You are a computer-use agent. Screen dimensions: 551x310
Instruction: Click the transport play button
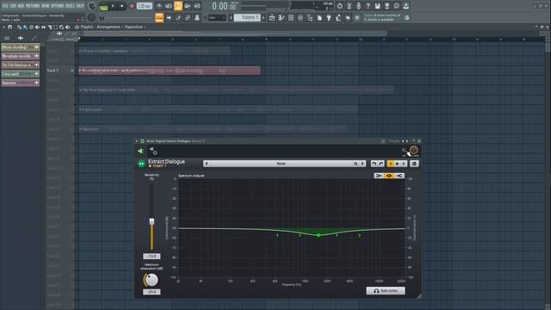[x=113, y=6]
